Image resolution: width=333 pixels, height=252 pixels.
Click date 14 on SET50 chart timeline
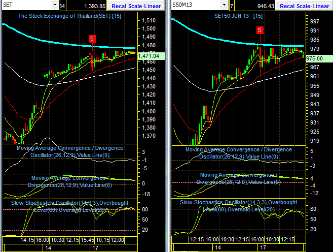[x=218, y=247]
